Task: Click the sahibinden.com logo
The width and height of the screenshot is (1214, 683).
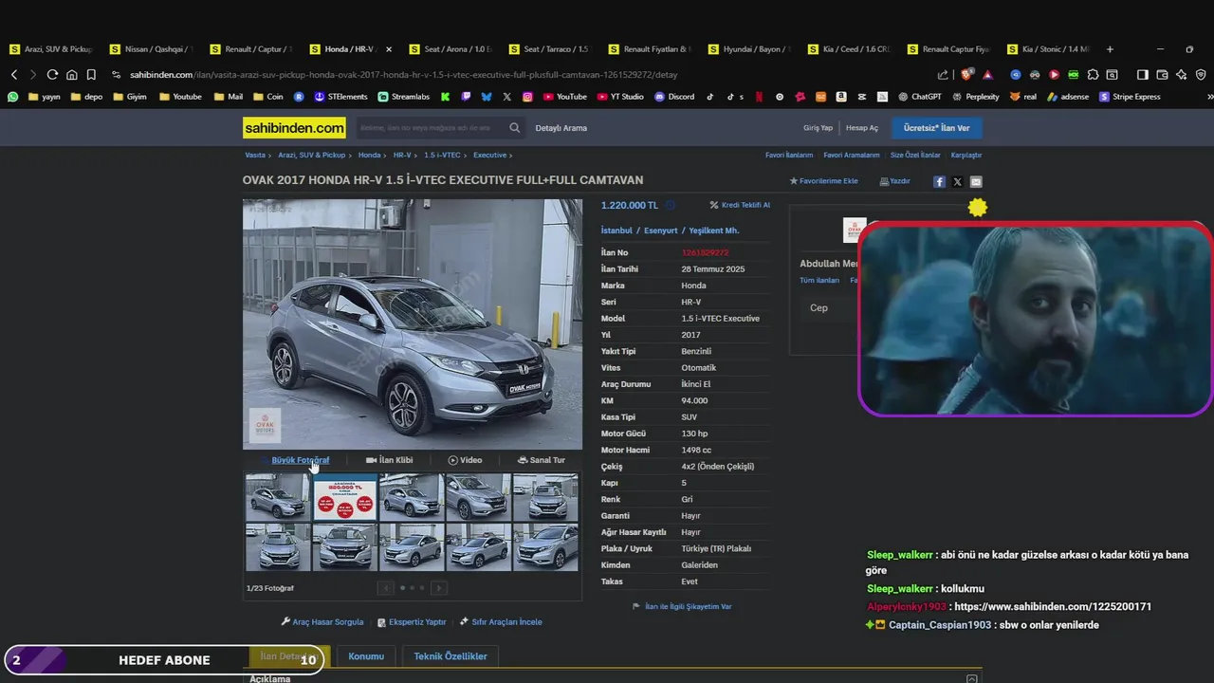Action: pos(294,128)
